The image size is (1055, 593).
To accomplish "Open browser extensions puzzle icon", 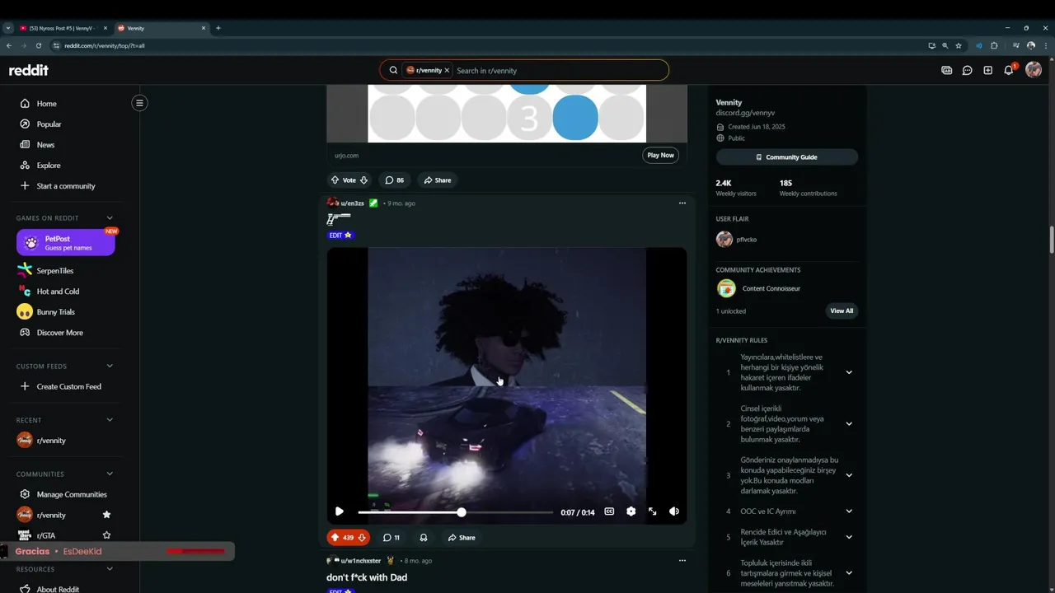I will coord(994,46).
